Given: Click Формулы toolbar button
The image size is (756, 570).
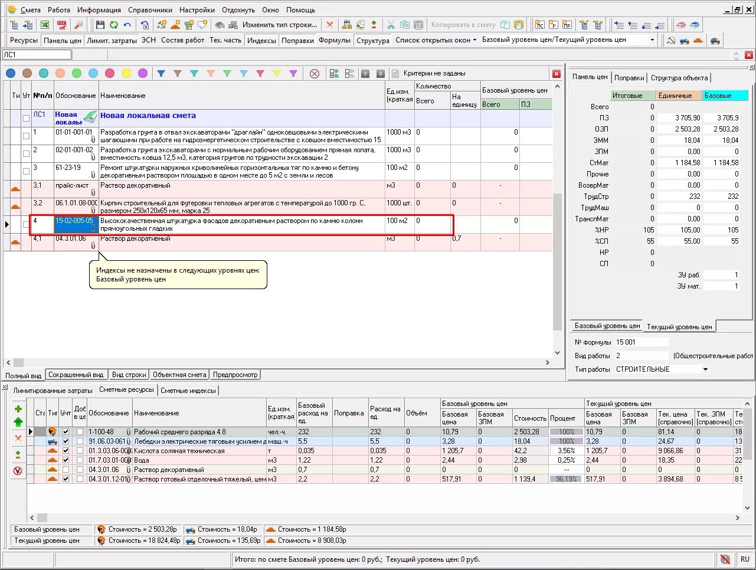Looking at the screenshot, I should [335, 40].
